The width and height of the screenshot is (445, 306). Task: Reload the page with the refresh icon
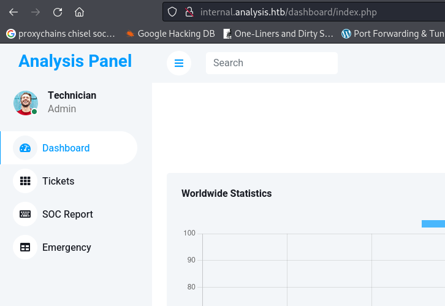[58, 12]
